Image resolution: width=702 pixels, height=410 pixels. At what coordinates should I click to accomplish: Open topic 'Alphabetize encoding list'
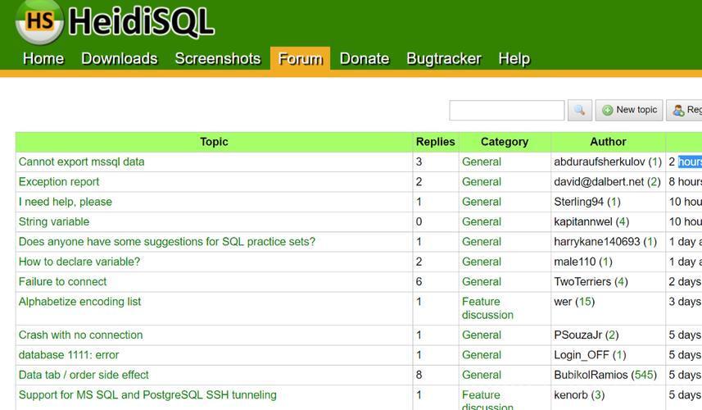click(x=79, y=302)
